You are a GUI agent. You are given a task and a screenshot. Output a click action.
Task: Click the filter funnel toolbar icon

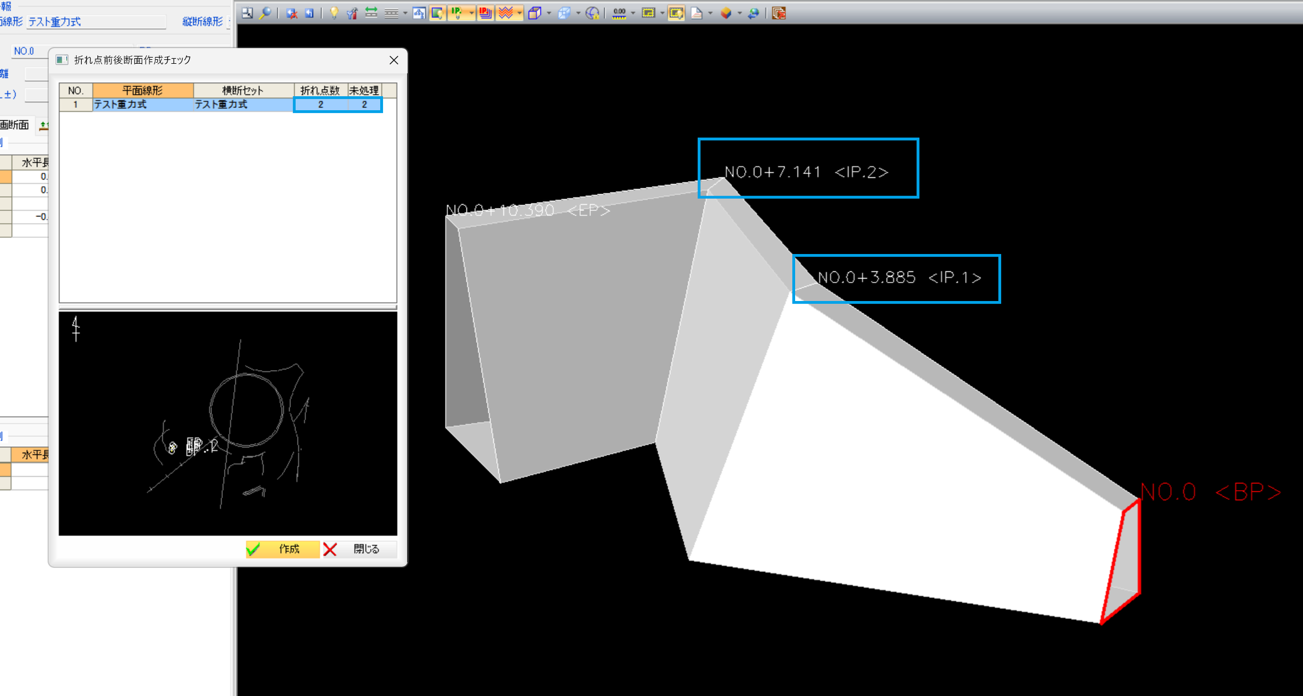(x=352, y=13)
